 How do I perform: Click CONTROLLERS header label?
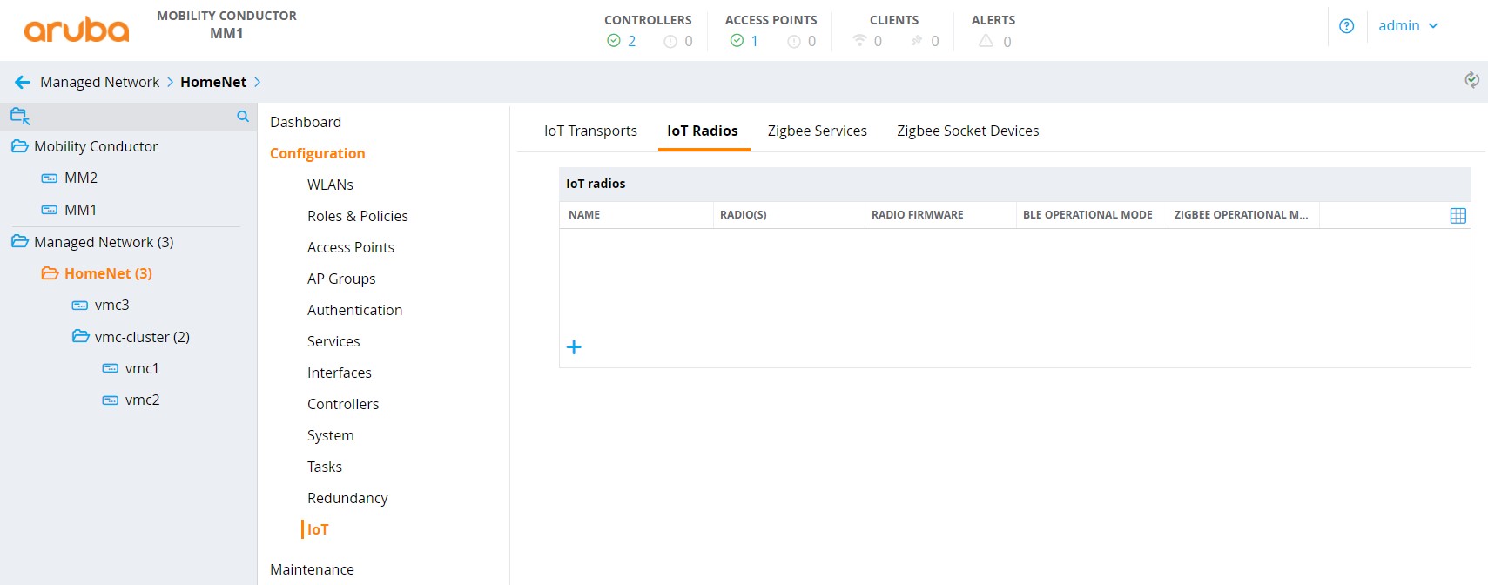[x=648, y=20]
